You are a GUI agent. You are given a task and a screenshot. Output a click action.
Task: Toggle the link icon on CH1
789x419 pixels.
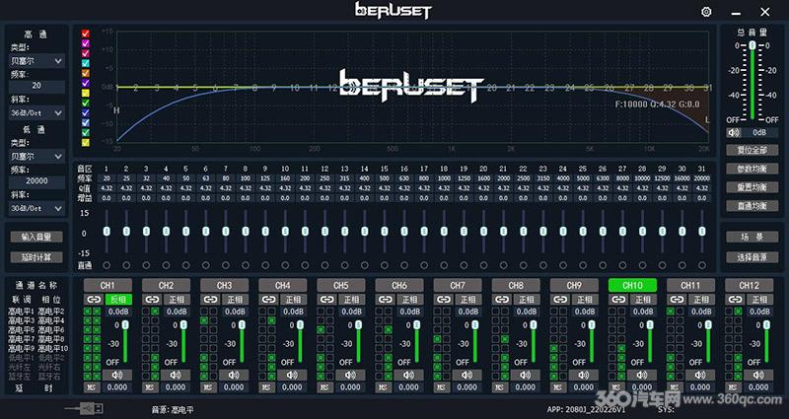(94, 300)
